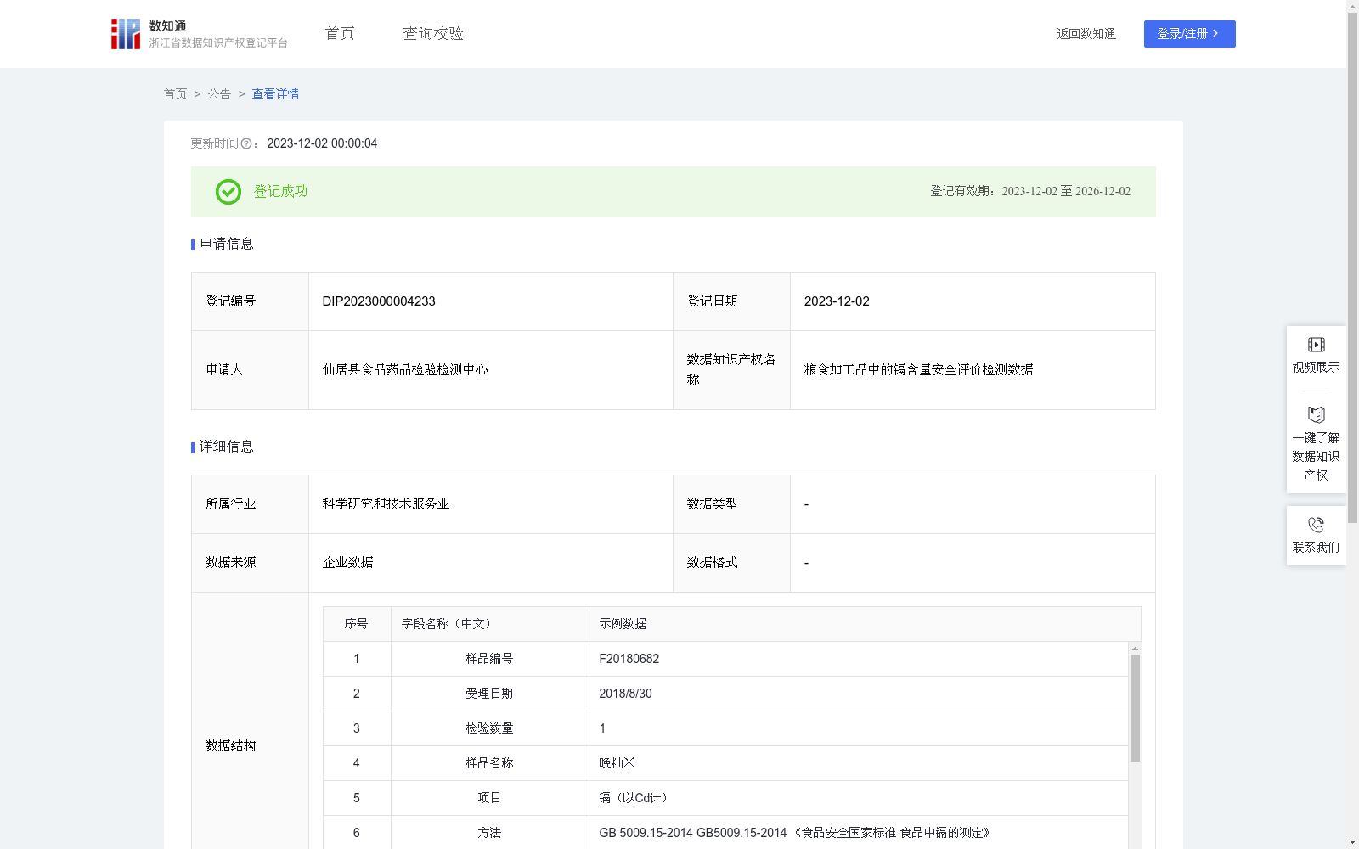The image size is (1359, 849).
Task: Click the 登录/注册 button
Action: 1189,34
